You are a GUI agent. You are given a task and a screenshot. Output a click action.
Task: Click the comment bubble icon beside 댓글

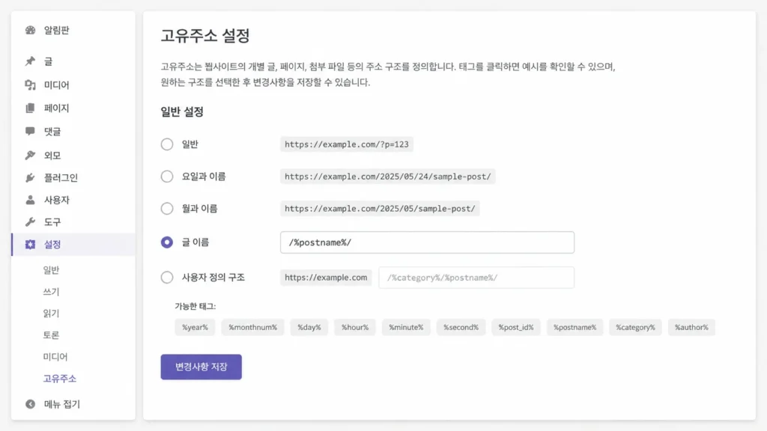(30, 132)
